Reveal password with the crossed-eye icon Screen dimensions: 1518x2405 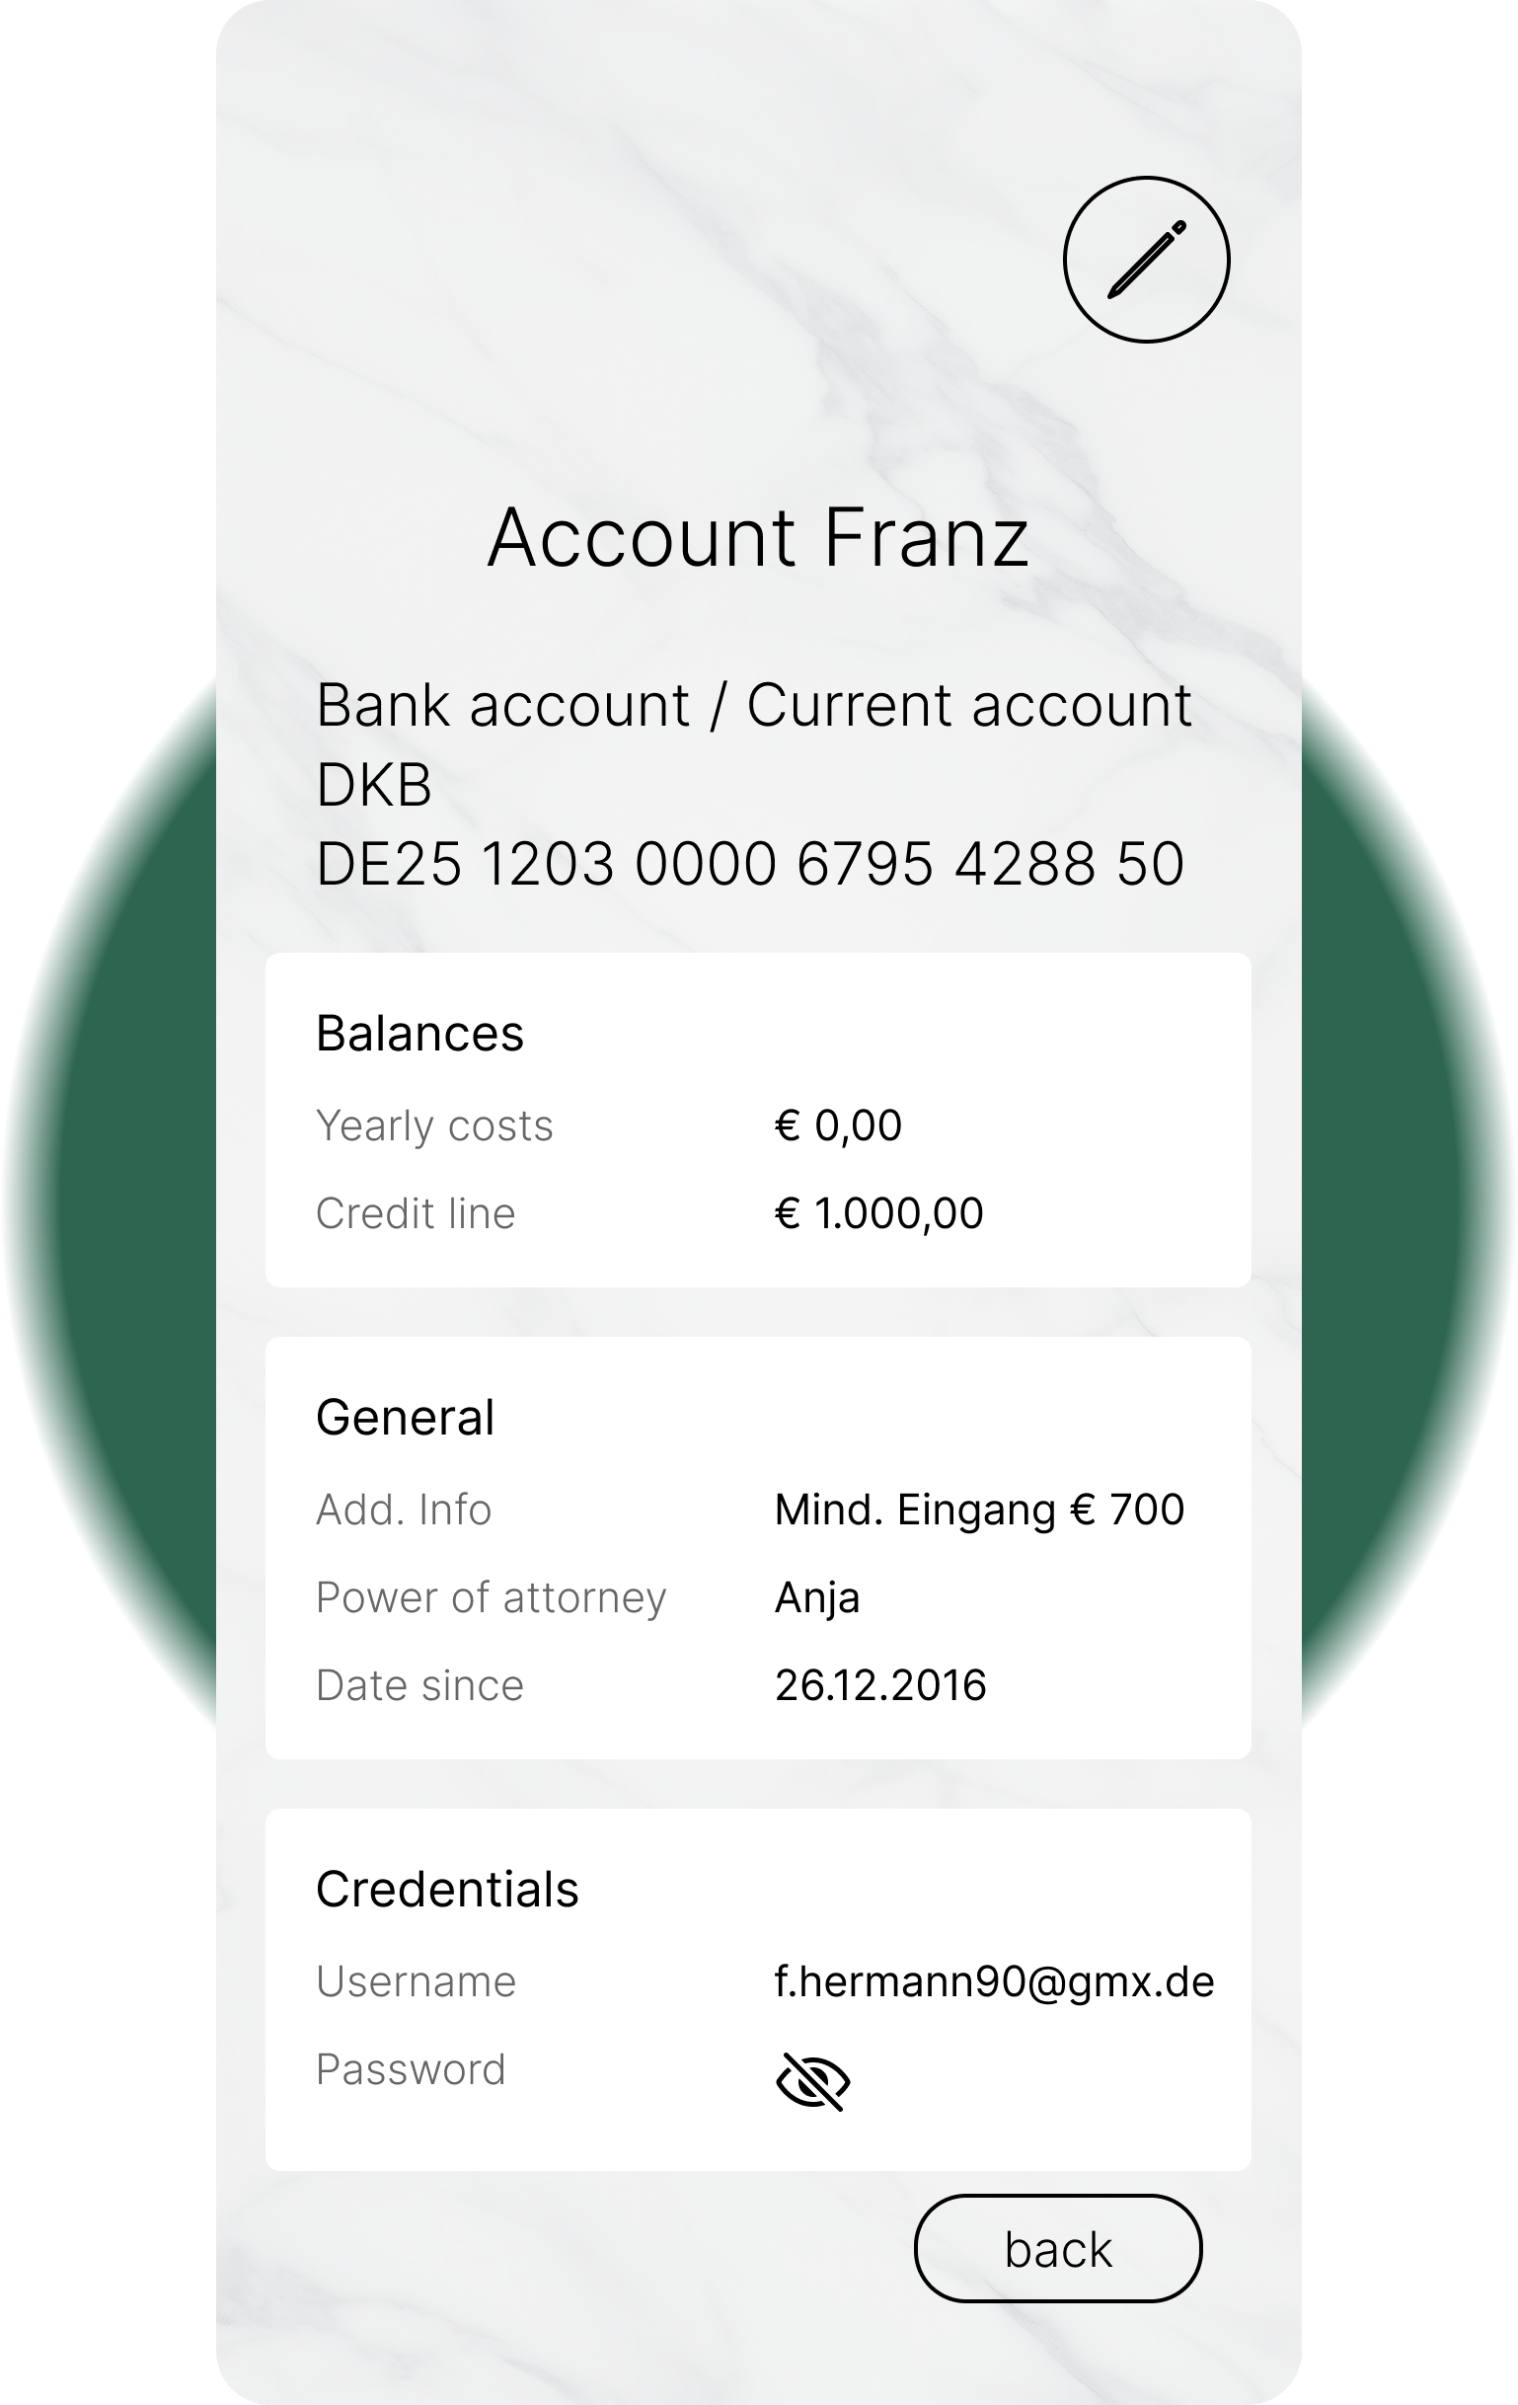812,2081
